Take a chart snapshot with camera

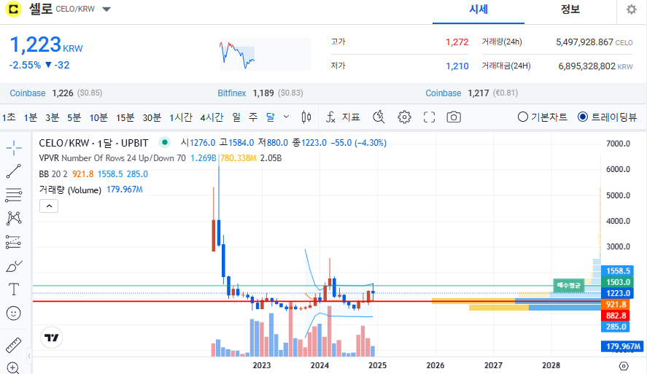pos(454,117)
